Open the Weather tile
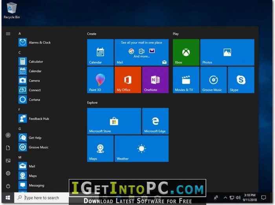Viewport: 275px width, 205px height. tap(141, 149)
